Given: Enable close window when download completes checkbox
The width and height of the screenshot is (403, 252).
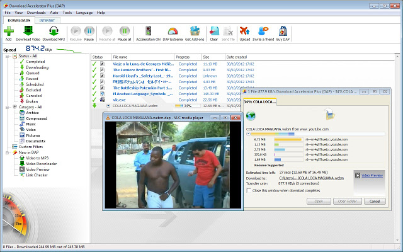Looking at the screenshot, I should [x=249, y=190].
